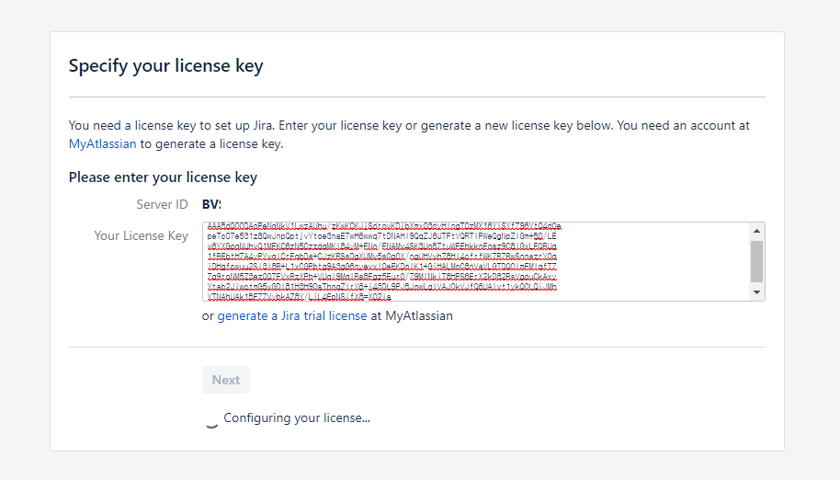Click the license key scrollbar down arrow
840x480 pixels.
click(756, 292)
